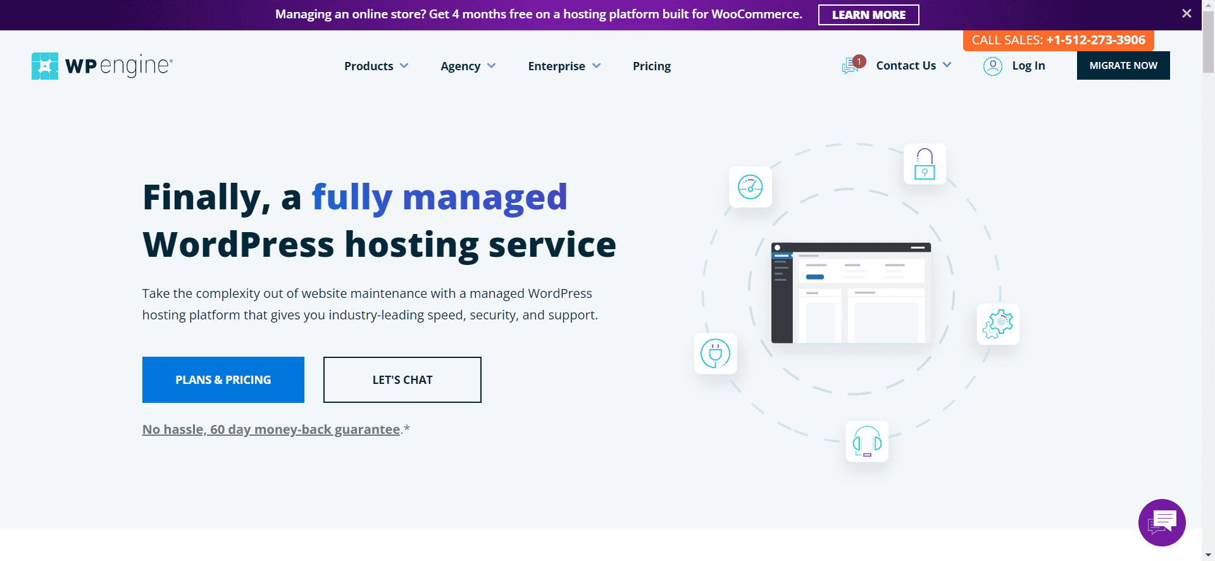This screenshot has width=1215, height=561.
Task: Open the purple live chat bubble
Action: coord(1162,522)
